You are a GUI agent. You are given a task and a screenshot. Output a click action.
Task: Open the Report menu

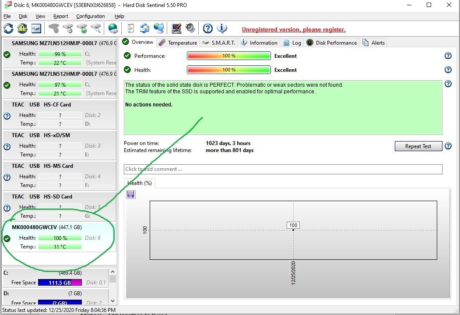61,16
